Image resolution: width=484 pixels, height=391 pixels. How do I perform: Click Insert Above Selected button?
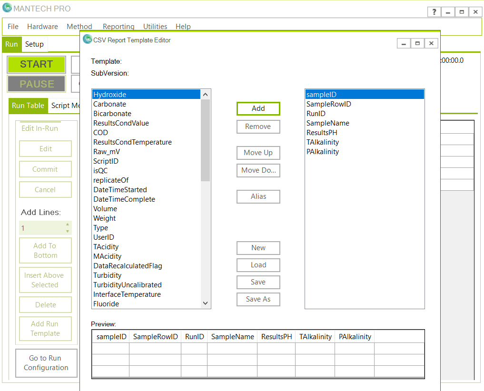[45, 280]
